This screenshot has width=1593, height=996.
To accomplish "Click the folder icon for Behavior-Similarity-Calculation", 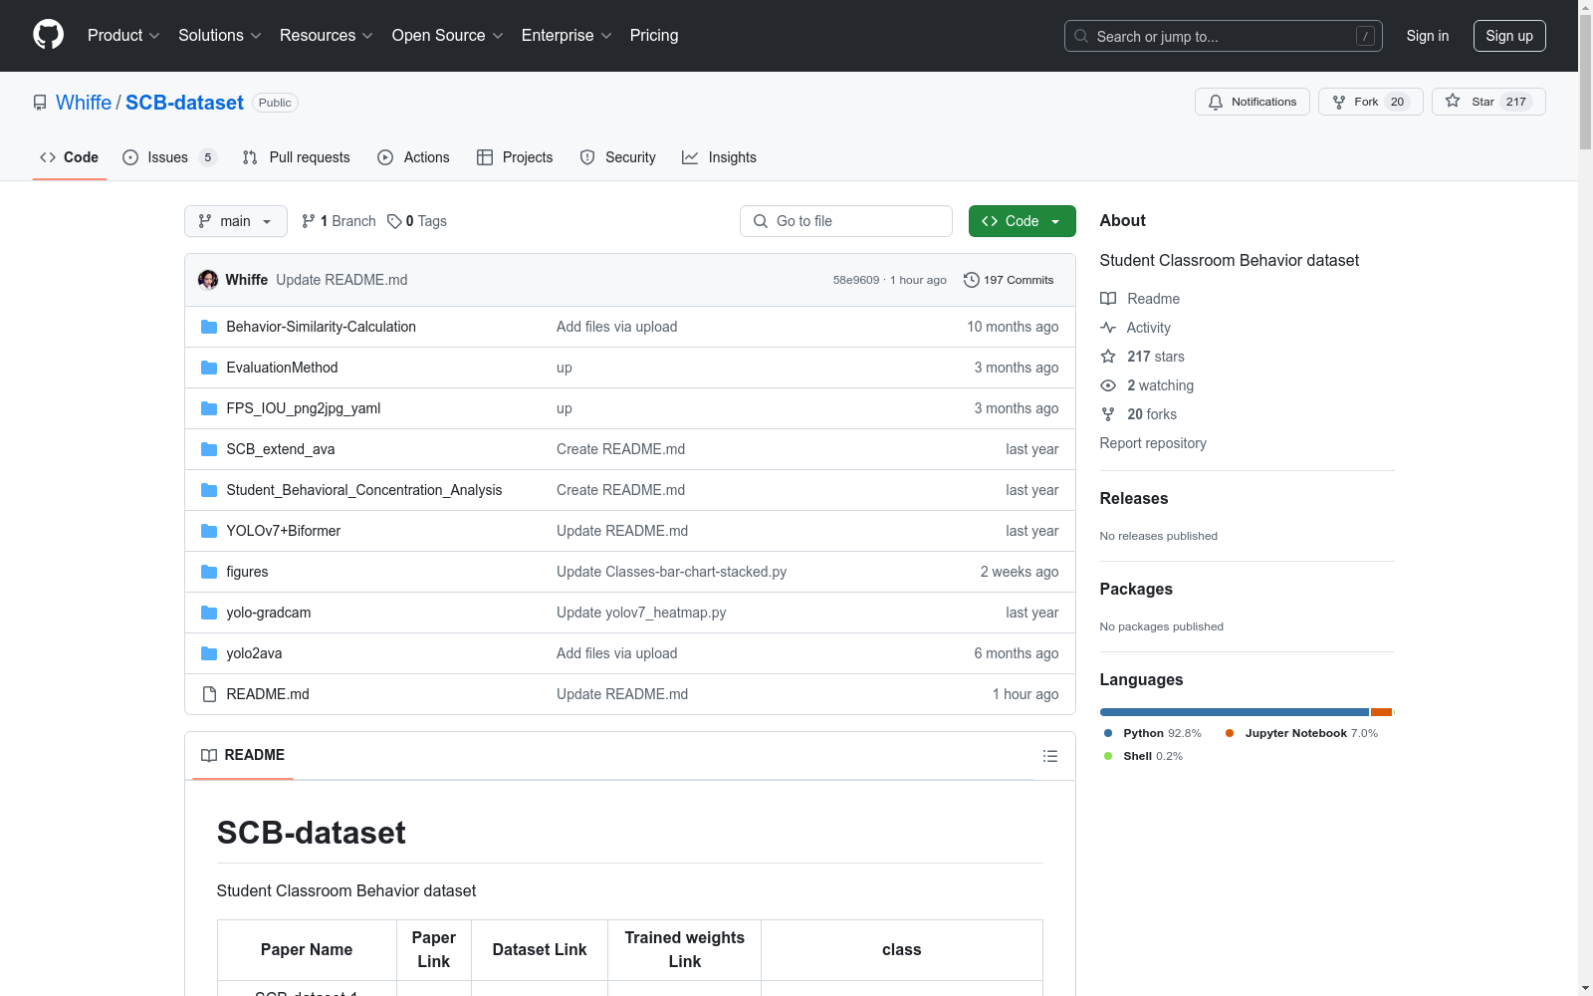I will point(209,327).
